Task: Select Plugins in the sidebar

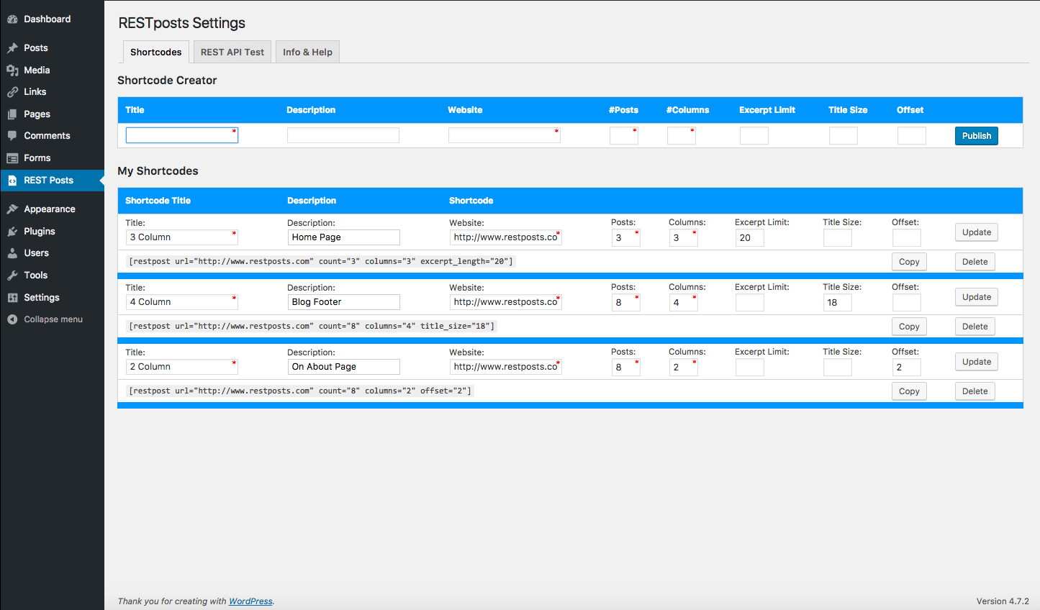Action: tap(52, 232)
